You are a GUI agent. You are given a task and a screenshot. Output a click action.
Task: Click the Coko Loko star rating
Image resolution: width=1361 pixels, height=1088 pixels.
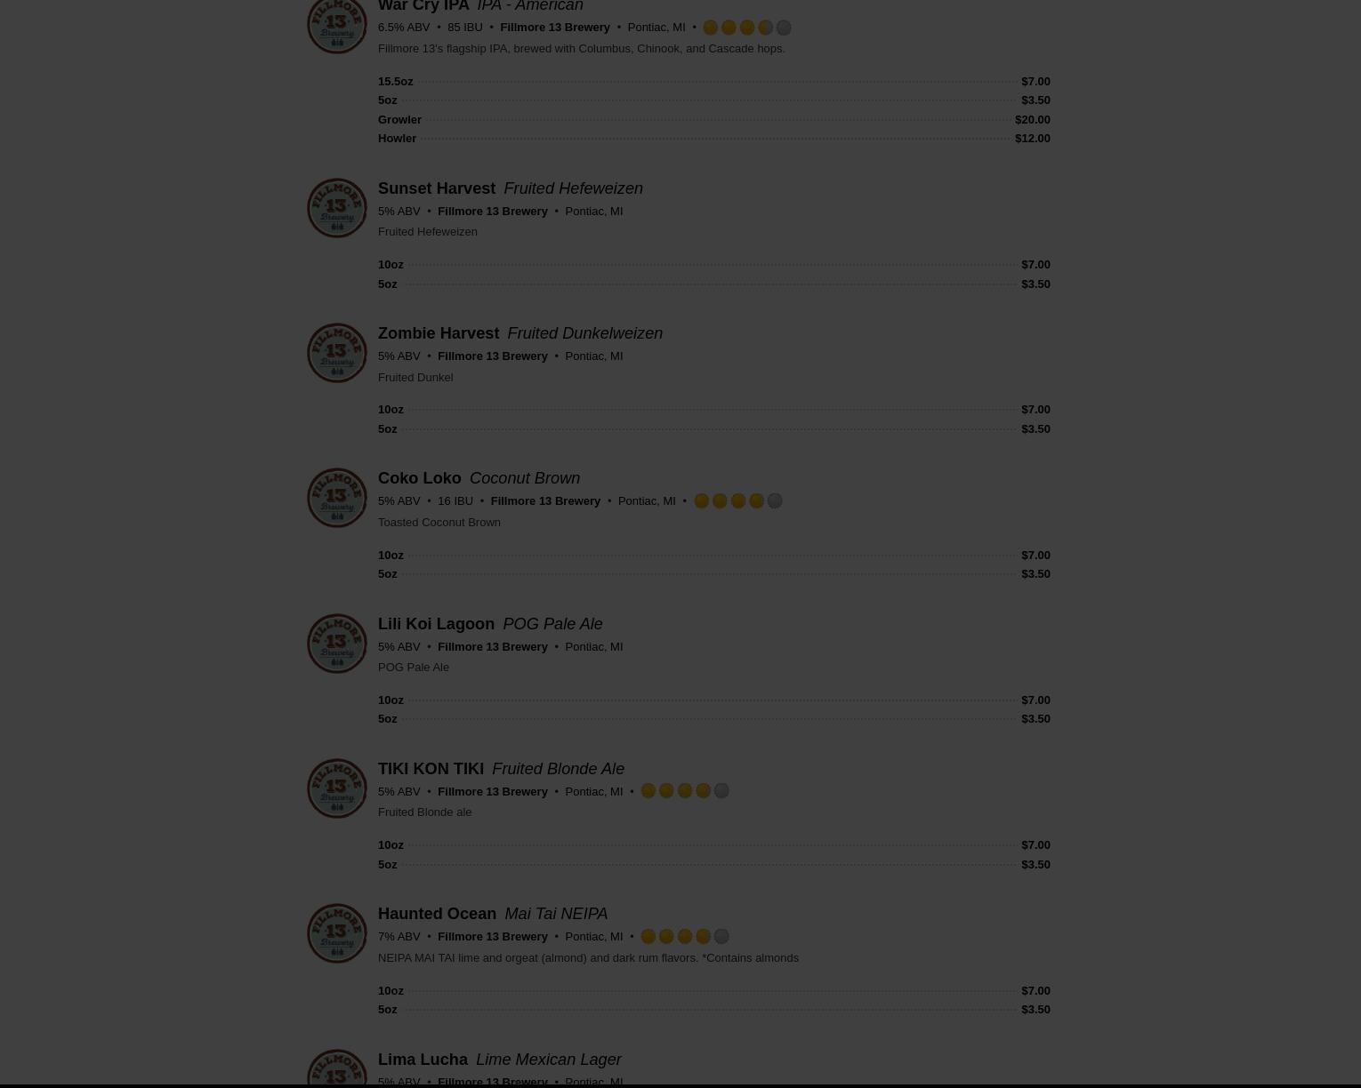tap(737, 501)
